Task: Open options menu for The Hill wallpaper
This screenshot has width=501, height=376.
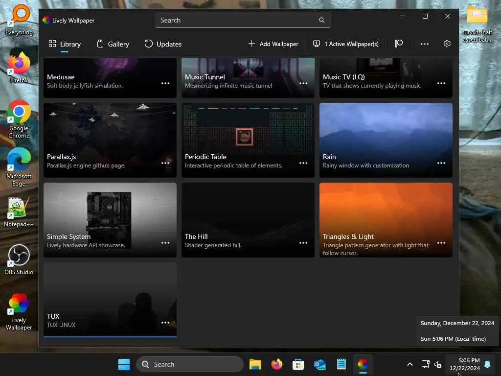Action: coord(303,243)
